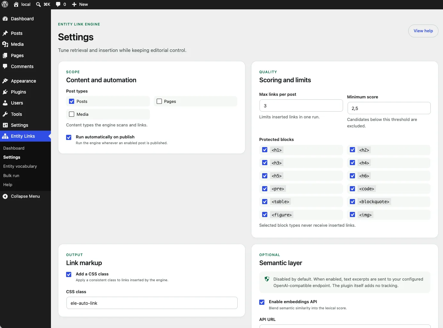Click the Pages icon in sidebar
This screenshot has width=443, height=328.
tap(5, 55)
